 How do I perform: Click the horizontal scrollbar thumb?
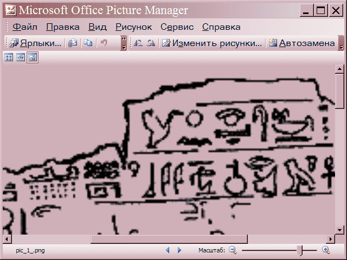169,239
